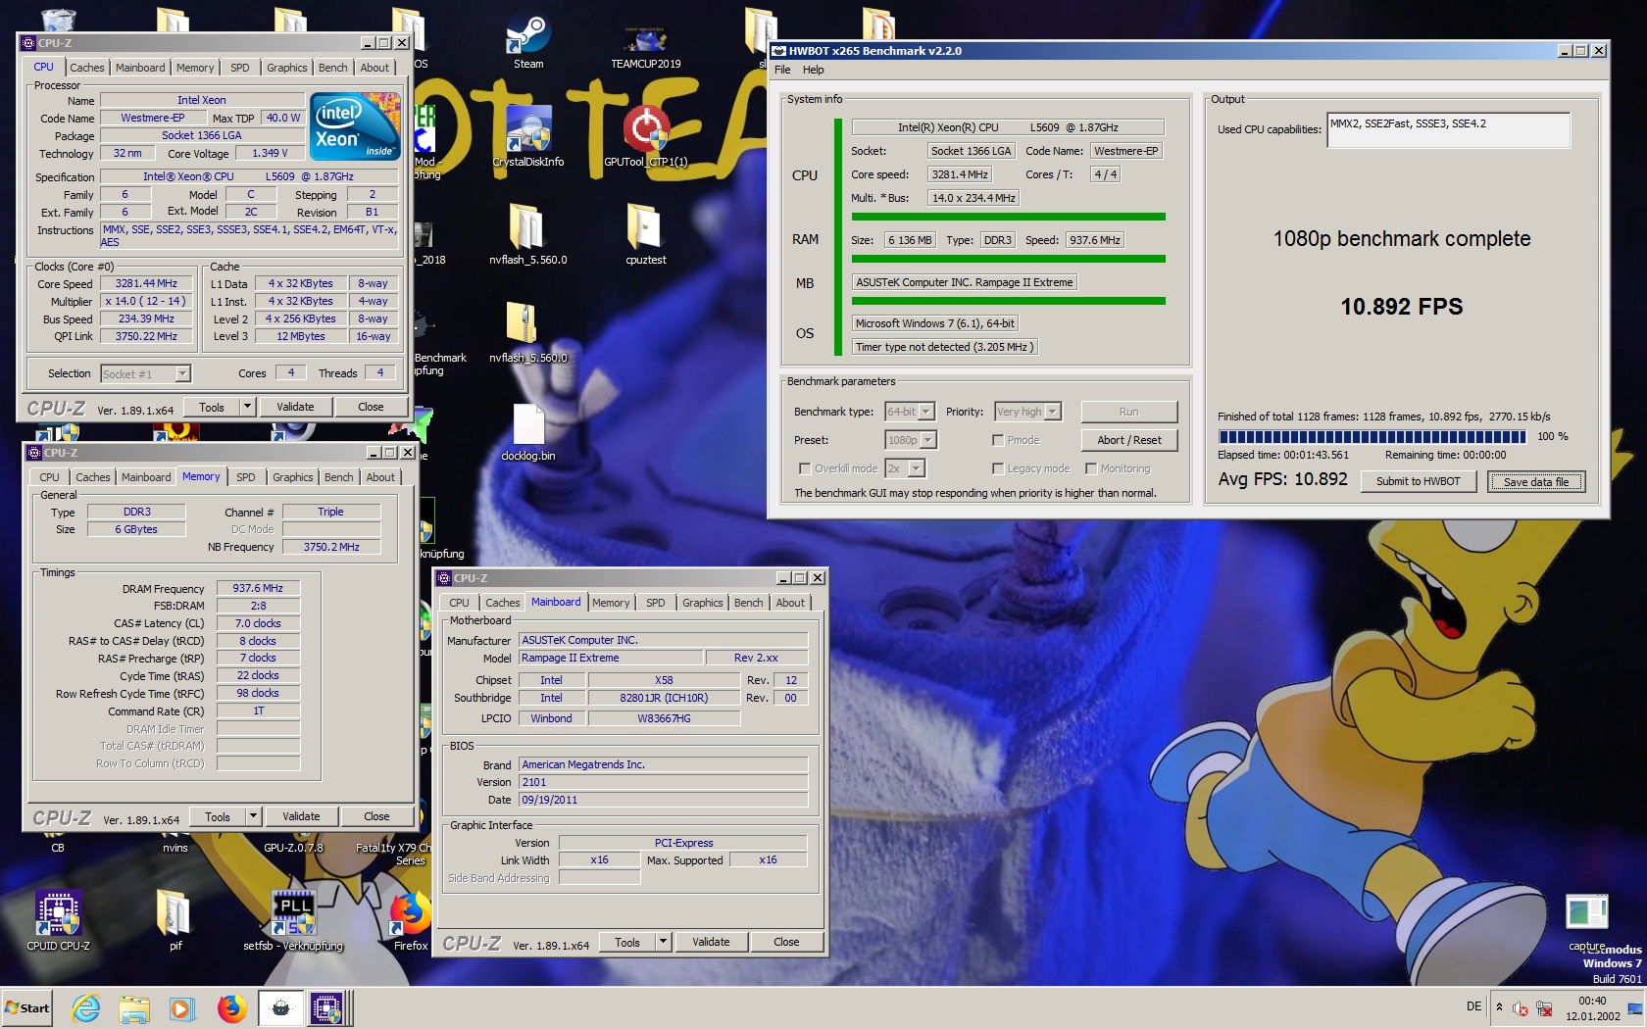Click the Abort / Reset button

(x=1129, y=440)
